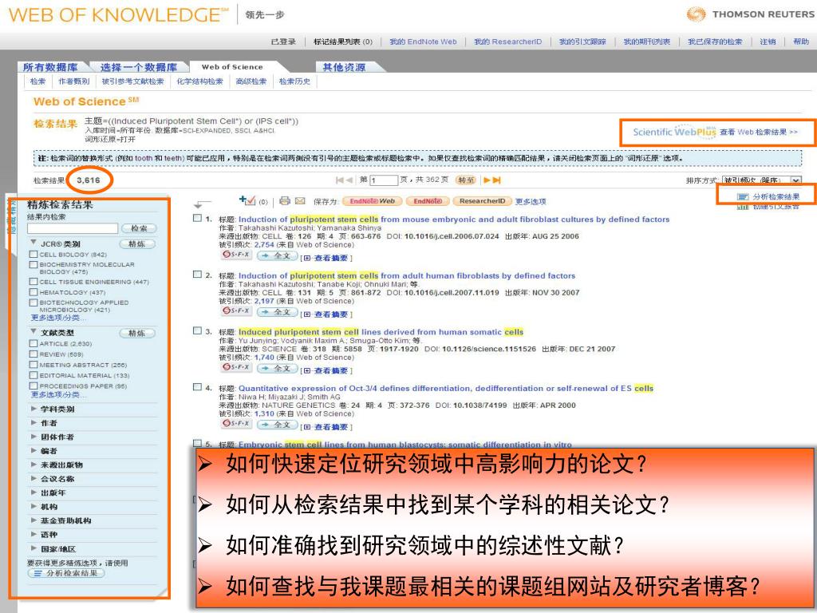Print the results with printer icon
Screen dimensions: 817x613
[285, 200]
